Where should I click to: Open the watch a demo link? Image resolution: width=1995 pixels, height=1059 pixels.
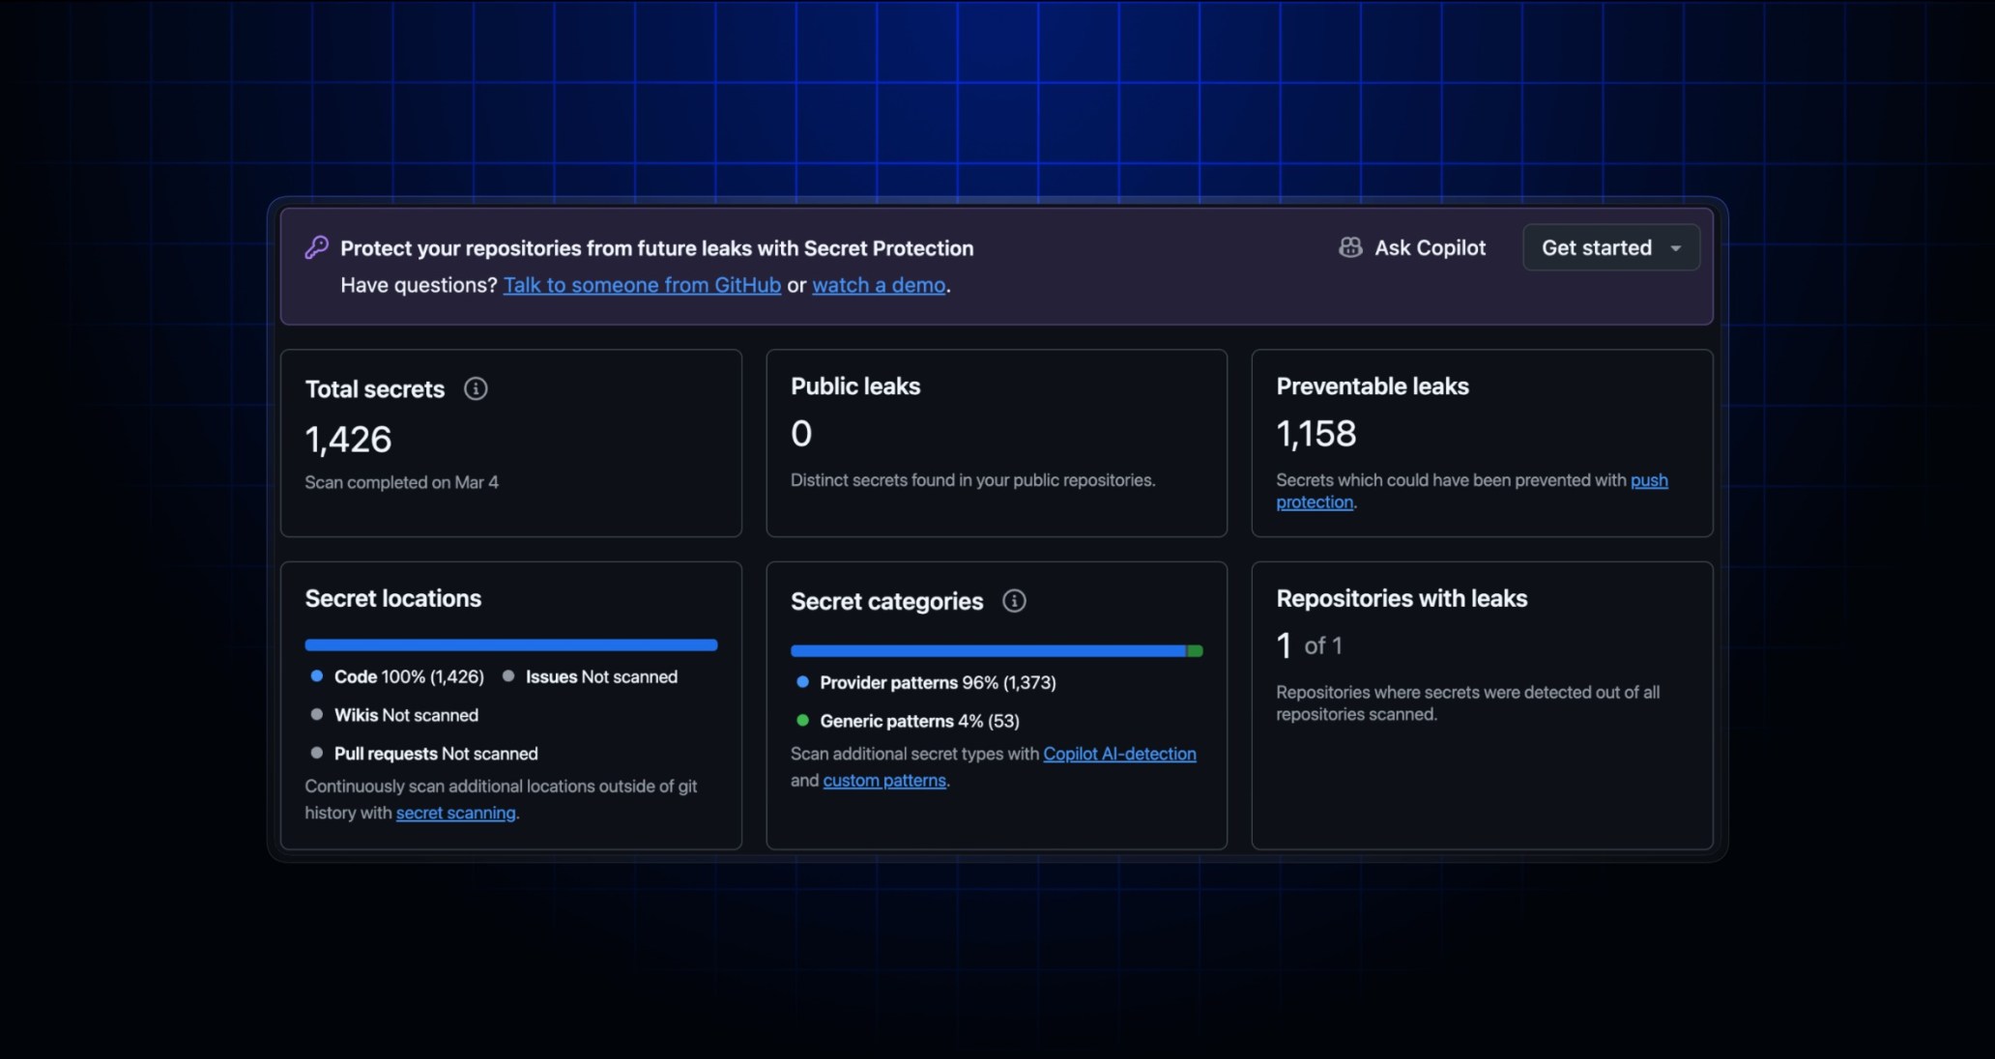tap(878, 285)
